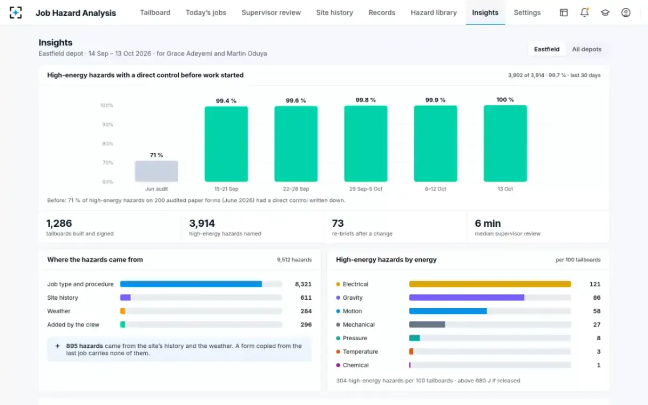Click the Gravity purple legend dot
This screenshot has width=648, height=405.
tap(338, 298)
